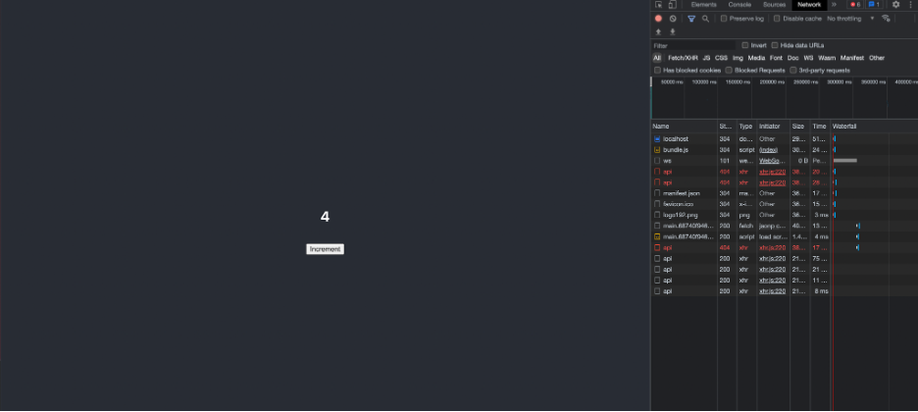Filter requests by Fetch/XHR type
Screen dimensions: 918x412
(x=683, y=58)
